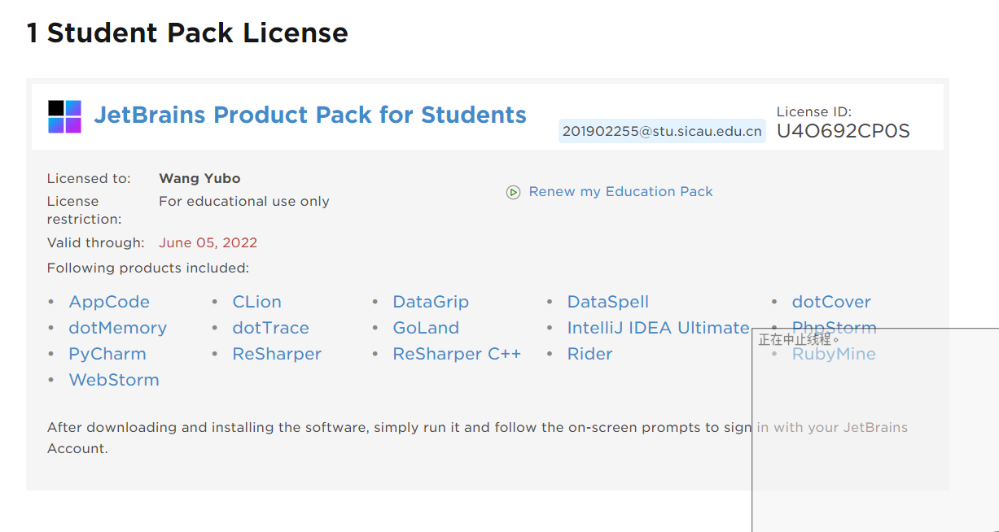Open the dotTrace product link

pyautogui.click(x=271, y=328)
